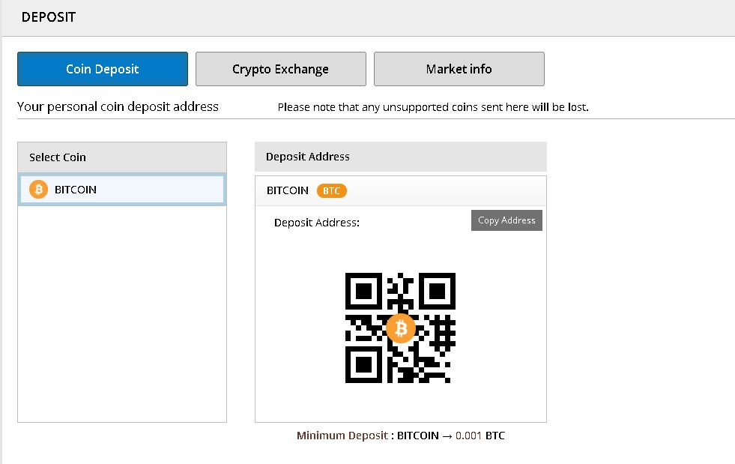The width and height of the screenshot is (735, 464).
Task: Click the BITCOIN title beside BTC badge
Action: (288, 190)
